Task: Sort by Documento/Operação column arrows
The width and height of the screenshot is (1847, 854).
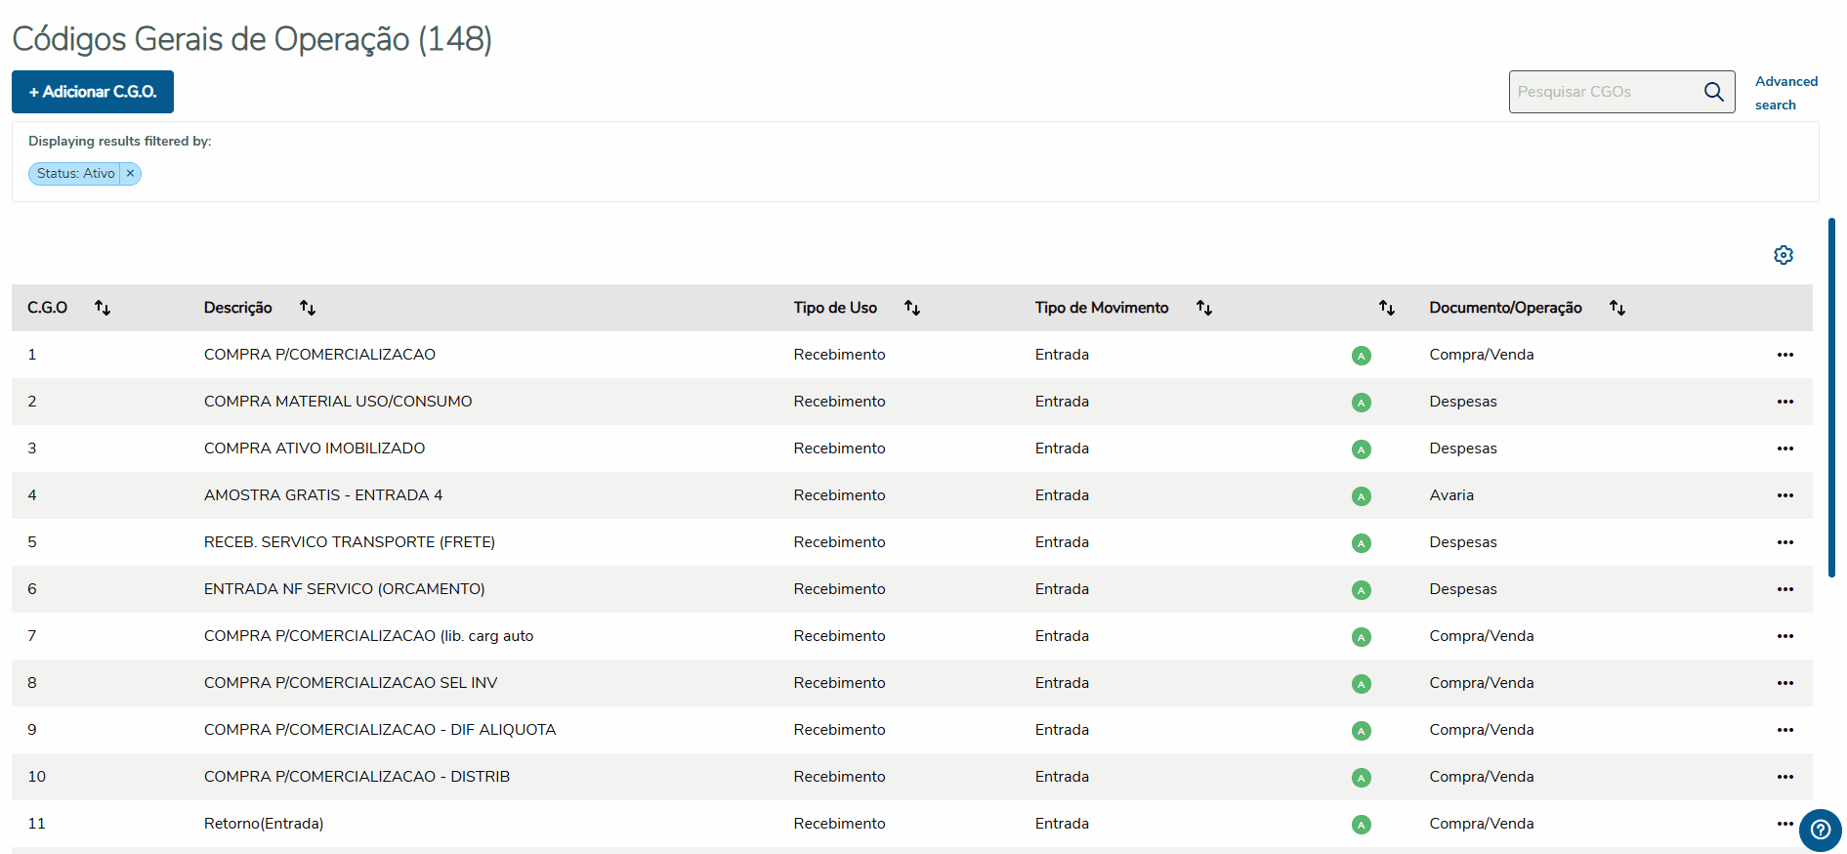Action: click(x=1617, y=308)
